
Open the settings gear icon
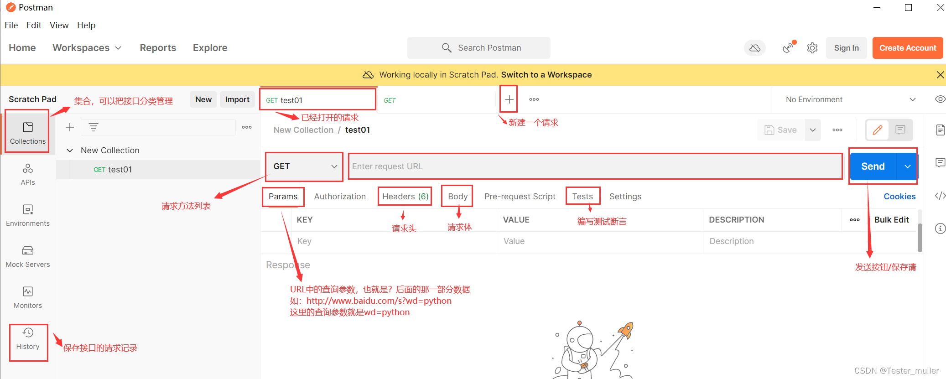(x=812, y=48)
